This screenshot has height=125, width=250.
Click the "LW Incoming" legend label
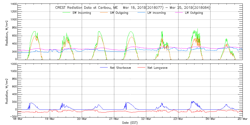tap(156, 13)
